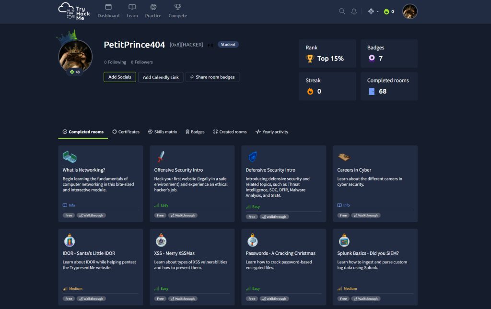Click the Rank trophy icon
The height and width of the screenshot is (309, 491).
(x=310, y=59)
